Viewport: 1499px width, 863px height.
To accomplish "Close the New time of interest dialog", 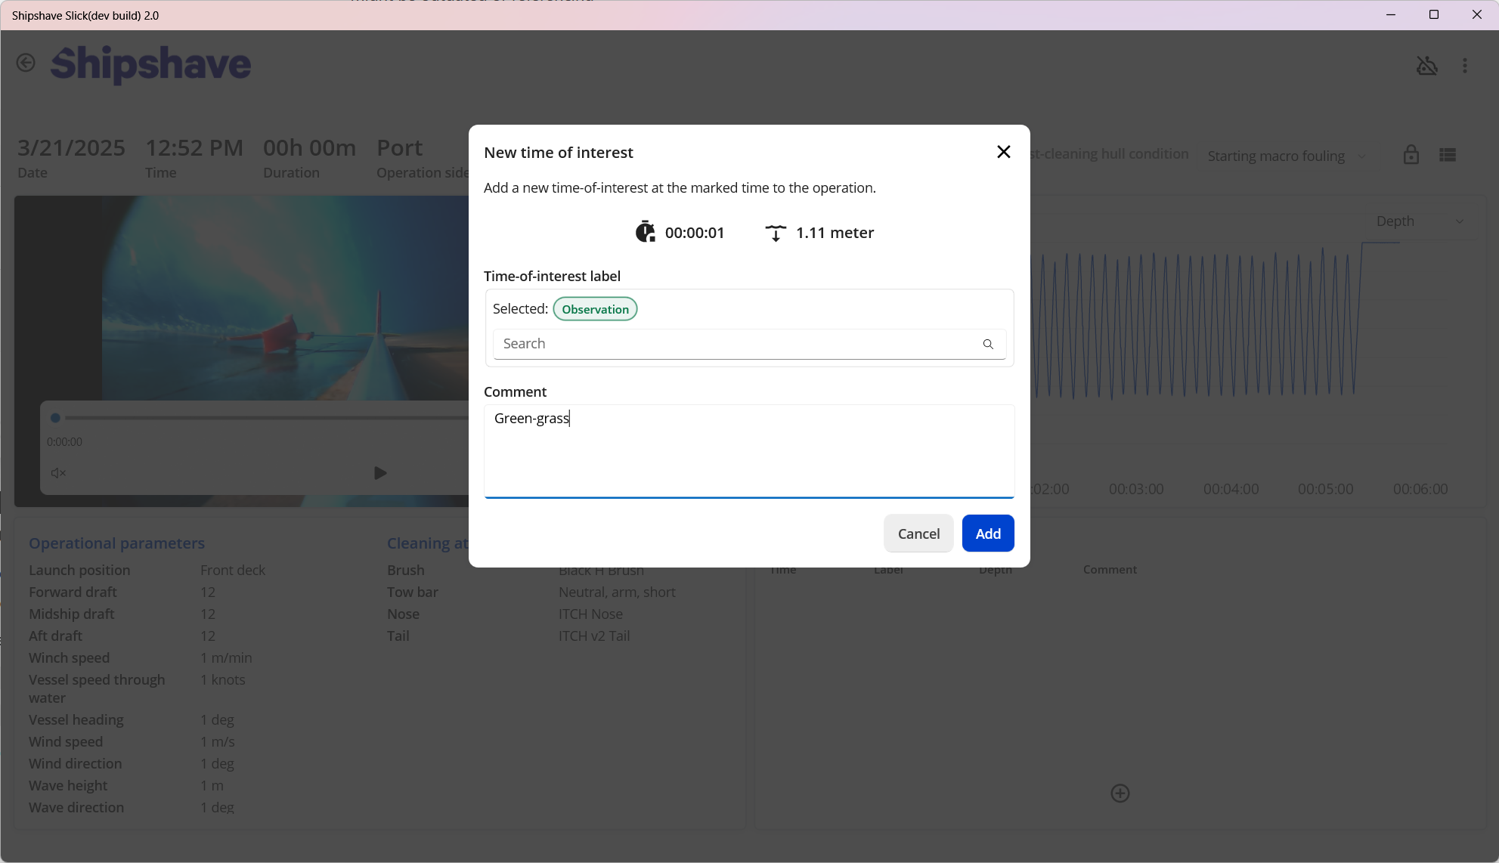I will pos(1003,152).
